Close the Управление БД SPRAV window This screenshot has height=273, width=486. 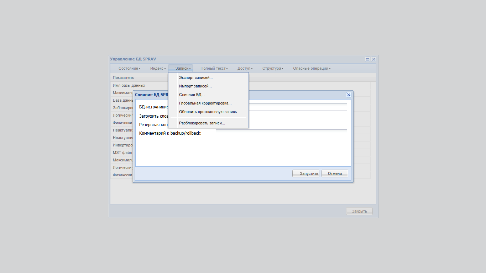pyautogui.click(x=373, y=59)
